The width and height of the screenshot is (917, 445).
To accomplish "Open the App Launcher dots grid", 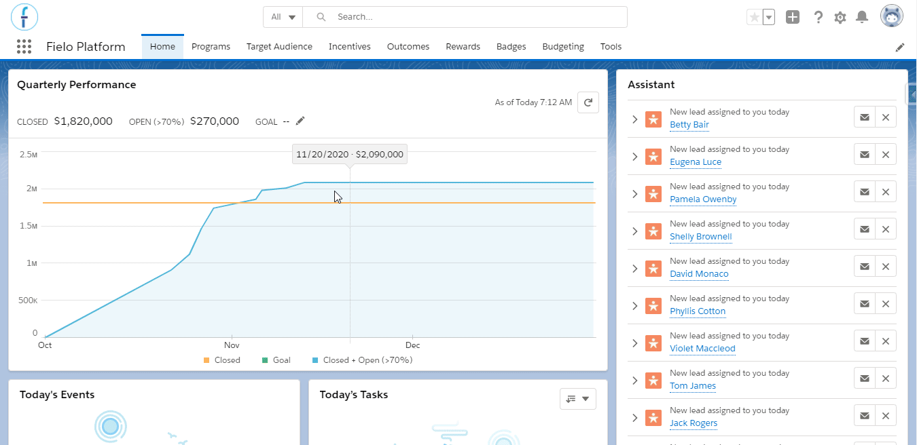I will coord(24,47).
